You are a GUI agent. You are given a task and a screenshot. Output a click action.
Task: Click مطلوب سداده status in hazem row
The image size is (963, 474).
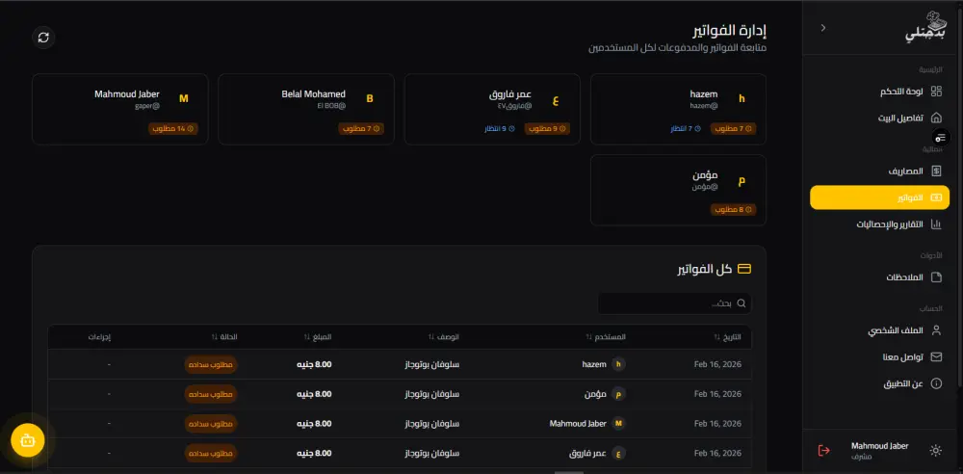[211, 364]
